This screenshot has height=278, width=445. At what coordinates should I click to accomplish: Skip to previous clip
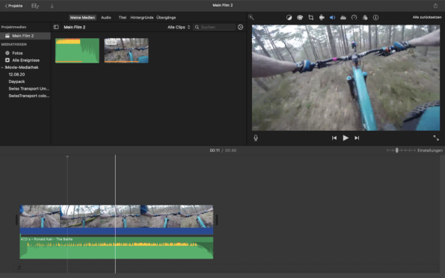(334, 138)
